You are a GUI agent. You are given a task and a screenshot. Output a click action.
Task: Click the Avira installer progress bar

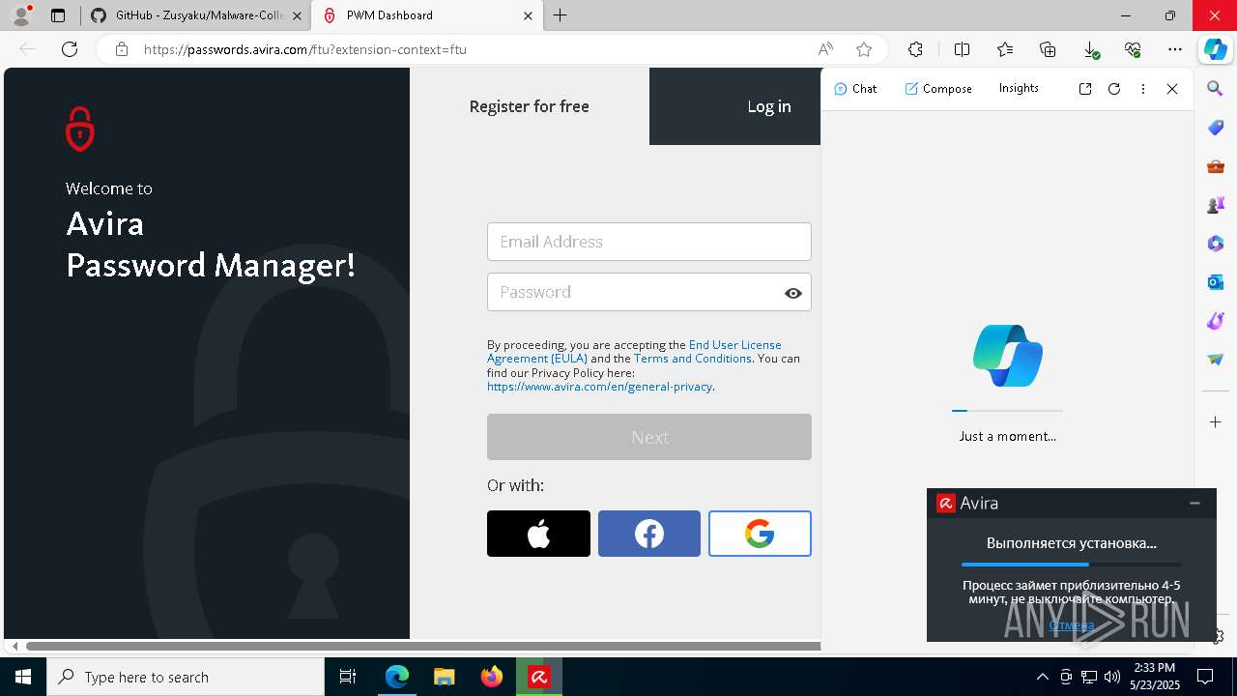coord(1071,565)
